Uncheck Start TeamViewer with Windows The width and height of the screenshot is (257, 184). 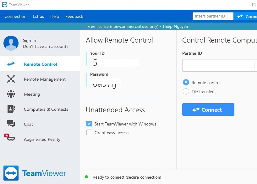(x=89, y=124)
